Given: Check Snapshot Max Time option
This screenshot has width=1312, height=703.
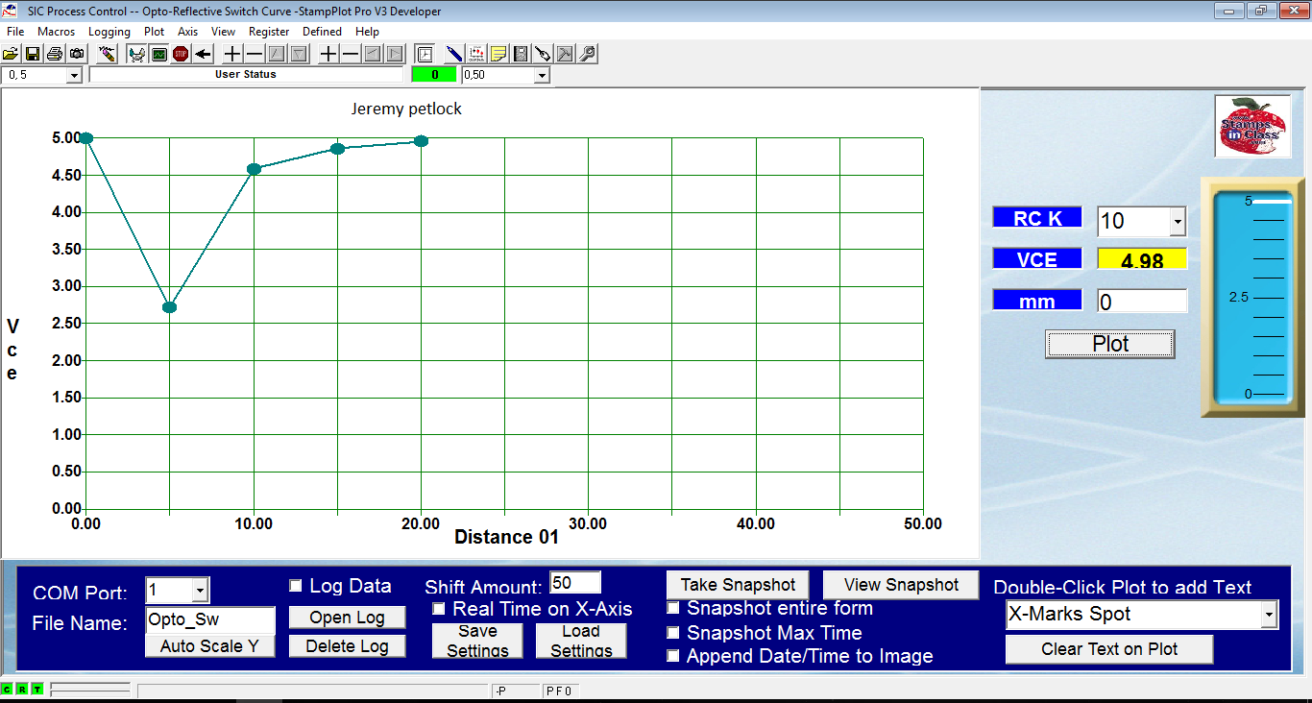Looking at the screenshot, I should coord(673,633).
